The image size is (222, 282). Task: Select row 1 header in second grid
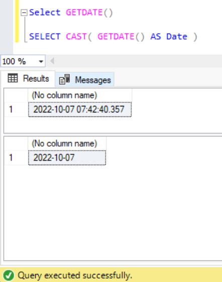click(16, 158)
